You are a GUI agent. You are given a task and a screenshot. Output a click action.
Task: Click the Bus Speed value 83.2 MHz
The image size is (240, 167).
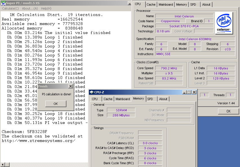[169, 78]
